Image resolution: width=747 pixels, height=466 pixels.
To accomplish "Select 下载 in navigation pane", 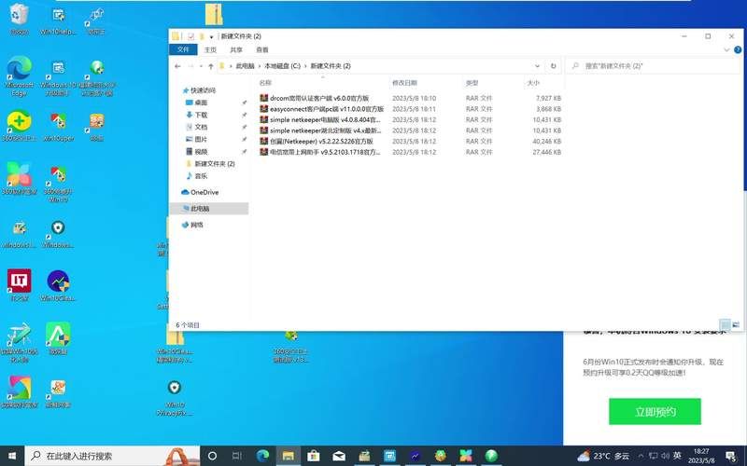I will coord(201,115).
